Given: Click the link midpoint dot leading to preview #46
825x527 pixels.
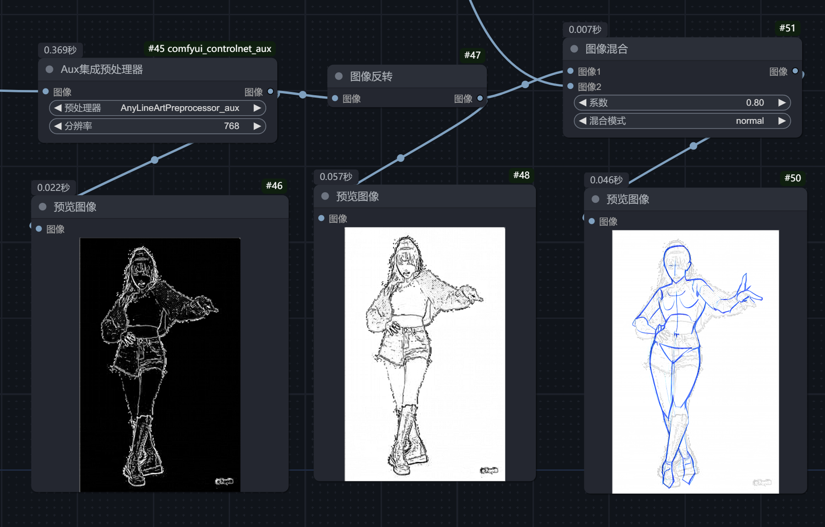Looking at the screenshot, I should 155,160.
